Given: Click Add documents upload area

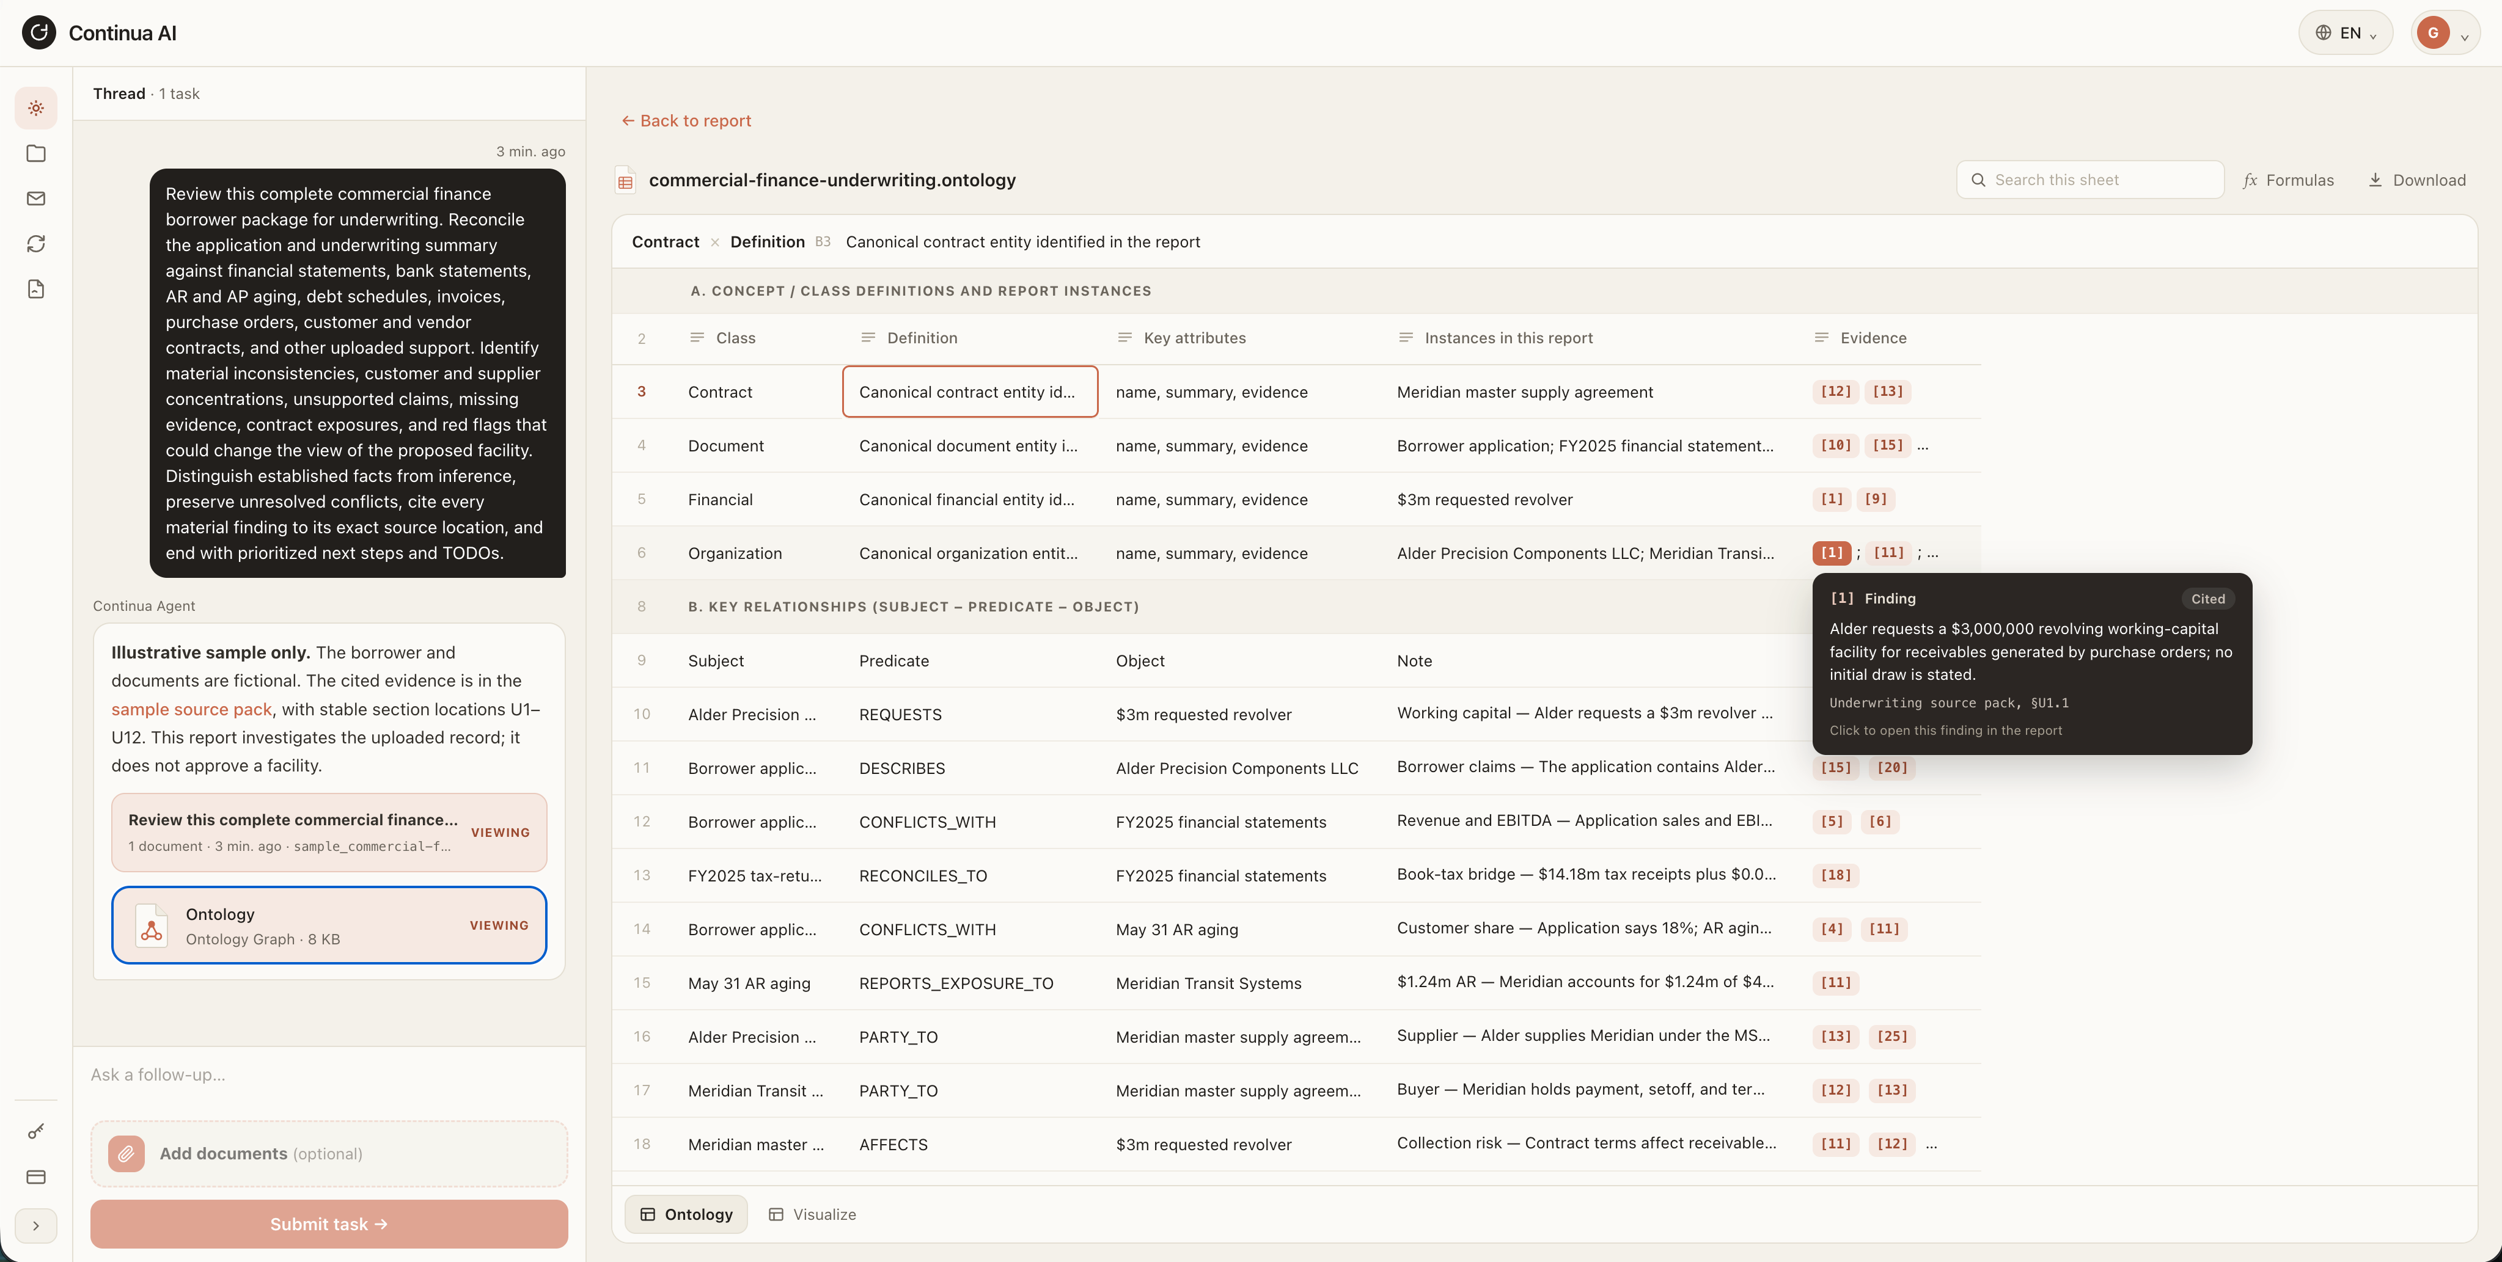Looking at the screenshot, I should (x=329, y=1153).
